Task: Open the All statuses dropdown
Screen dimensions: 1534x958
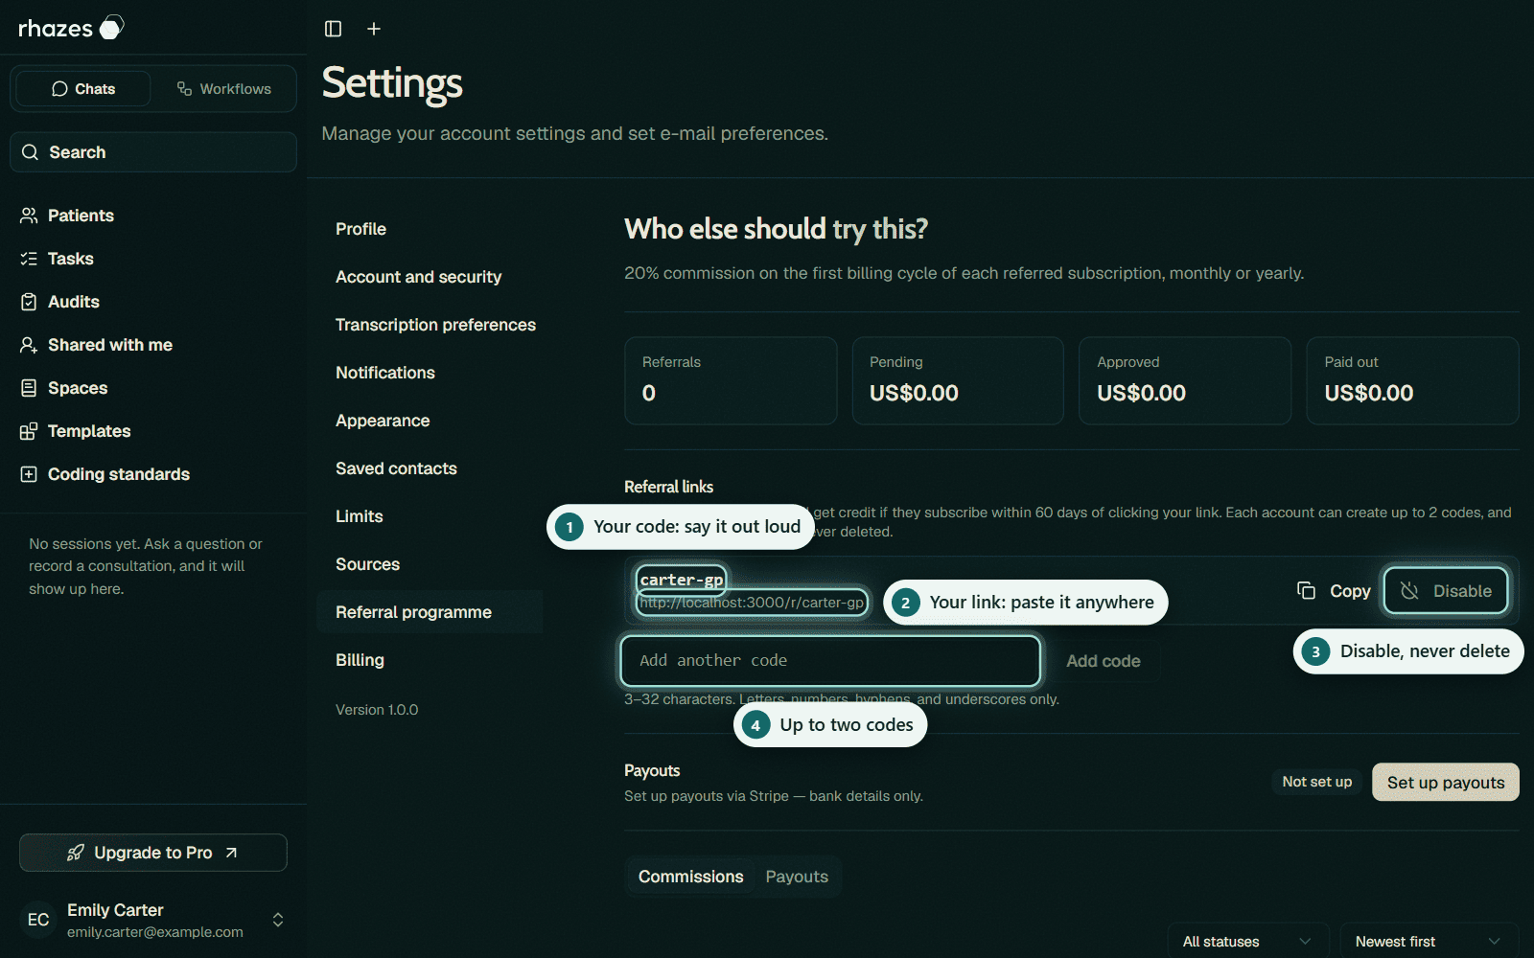Action: 1248,942
